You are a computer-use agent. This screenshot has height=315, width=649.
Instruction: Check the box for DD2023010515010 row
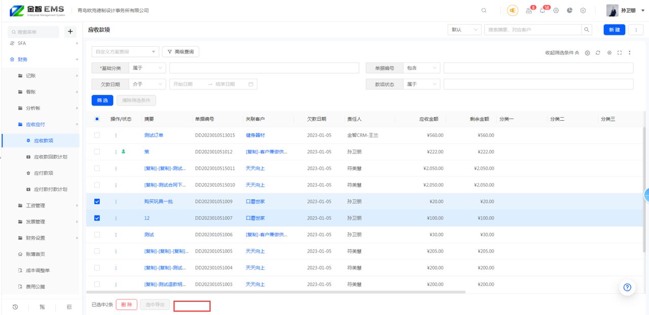[x=97, y=185]
